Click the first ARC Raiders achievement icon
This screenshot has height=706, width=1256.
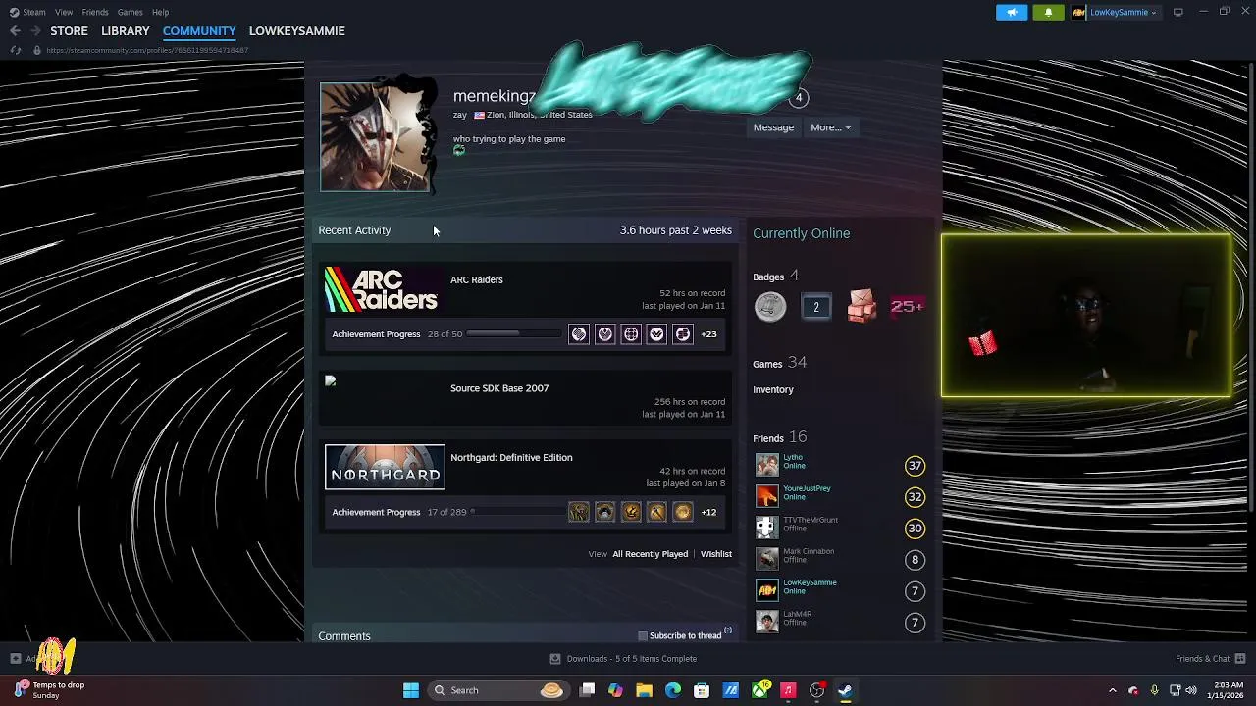click(x=579, y=334)
